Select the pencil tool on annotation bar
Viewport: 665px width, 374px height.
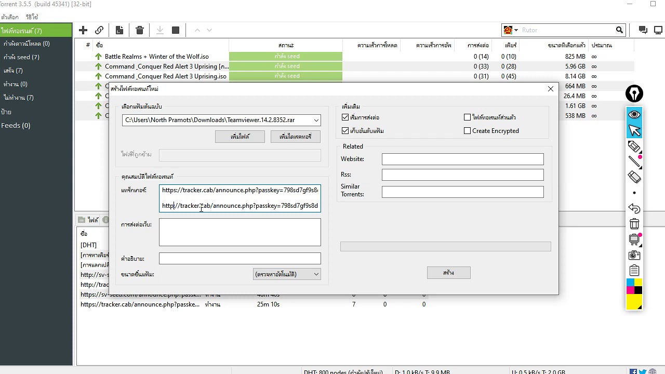coord(634,146)
